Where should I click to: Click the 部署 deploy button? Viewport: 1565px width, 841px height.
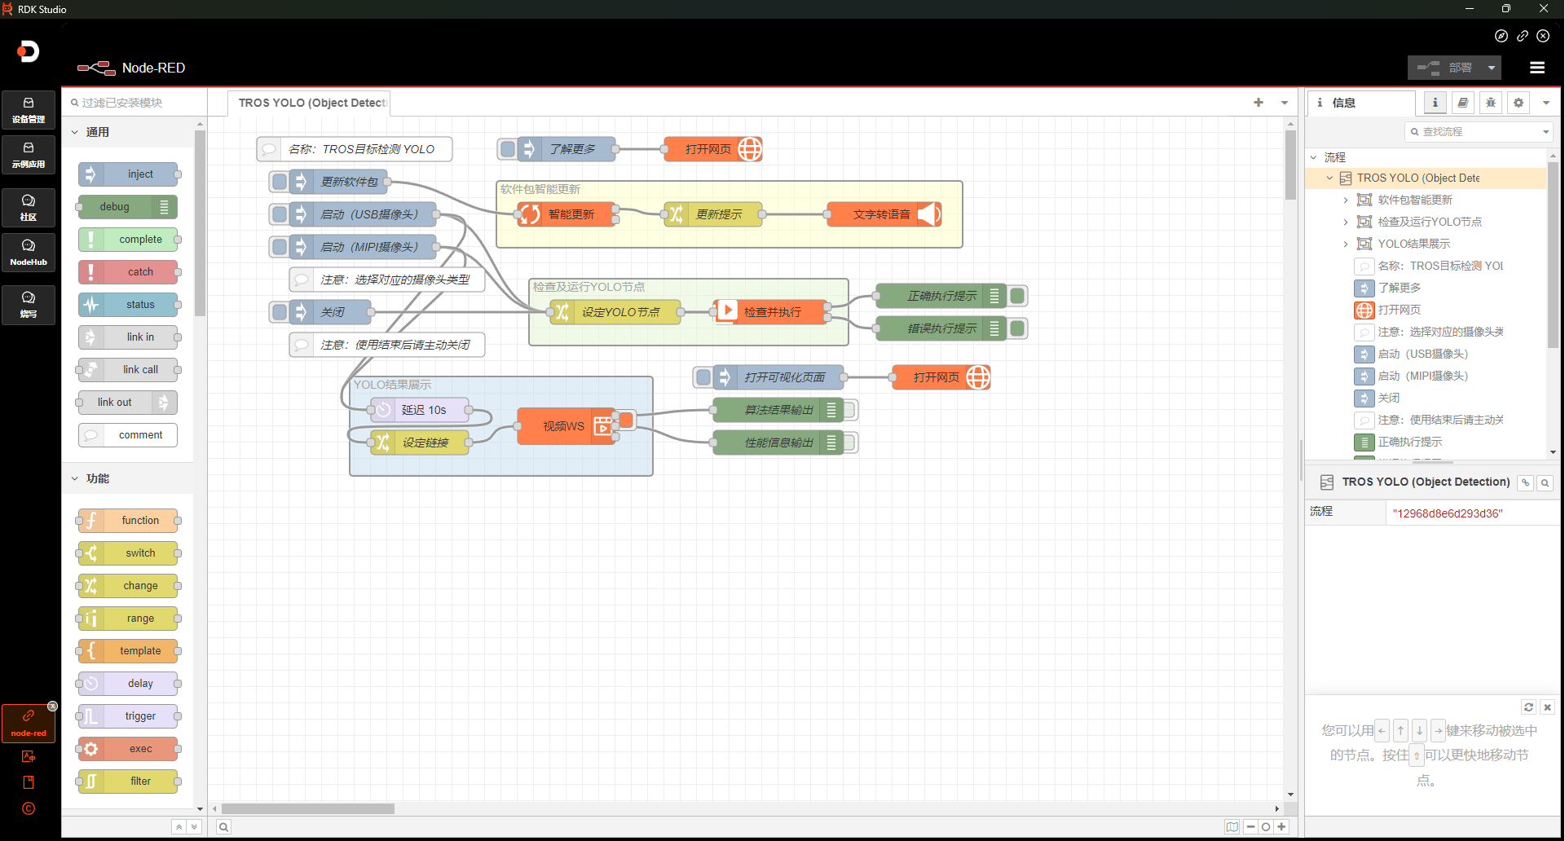(x=1444, y=68)
